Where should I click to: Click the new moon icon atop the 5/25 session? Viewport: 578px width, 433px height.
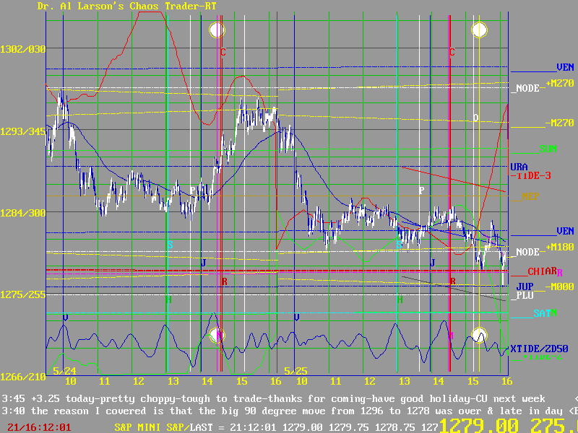(479, 30)
